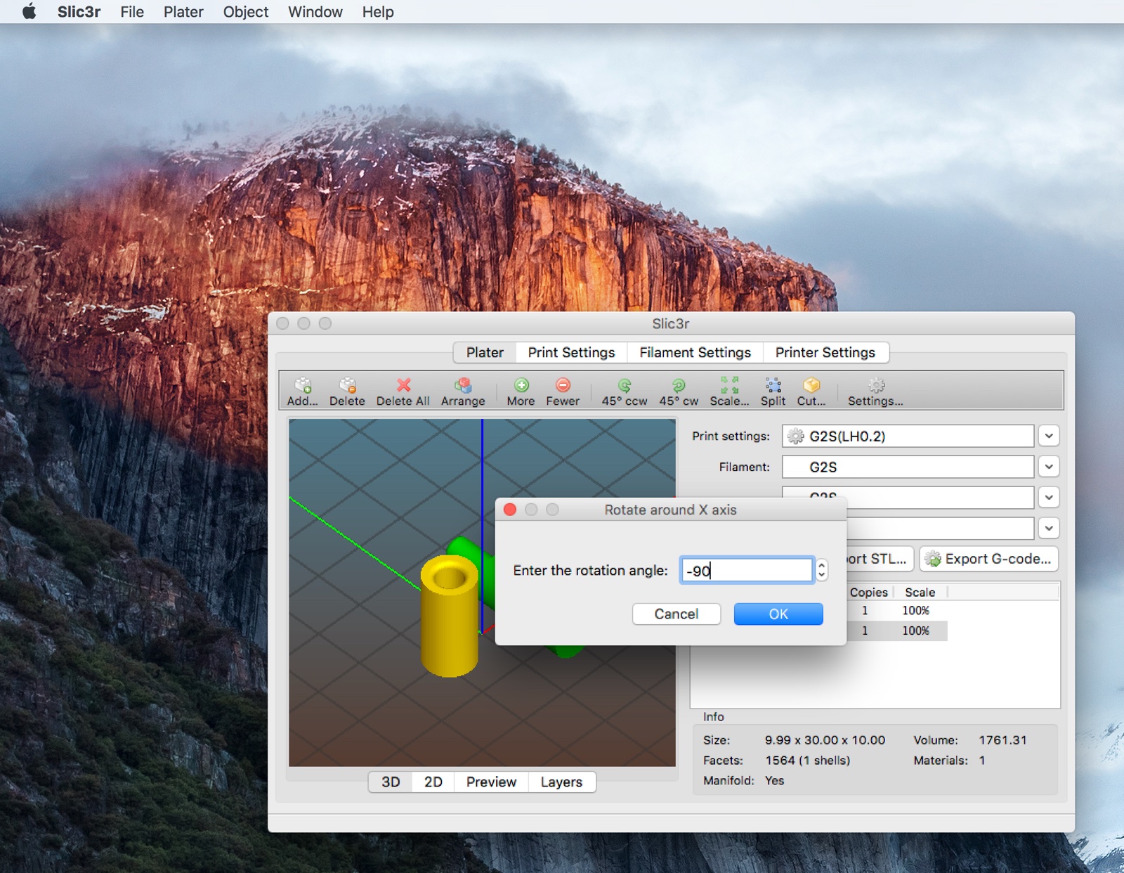Expand the Print settings dropdown arrow
Image resolution: width=1124 pixels, height=873 pixels.
(x=1049, y=436)
